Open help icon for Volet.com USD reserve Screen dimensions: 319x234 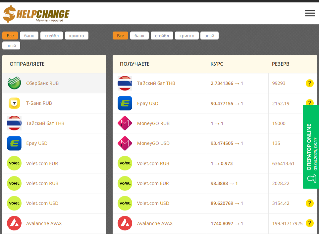[309, 203]
